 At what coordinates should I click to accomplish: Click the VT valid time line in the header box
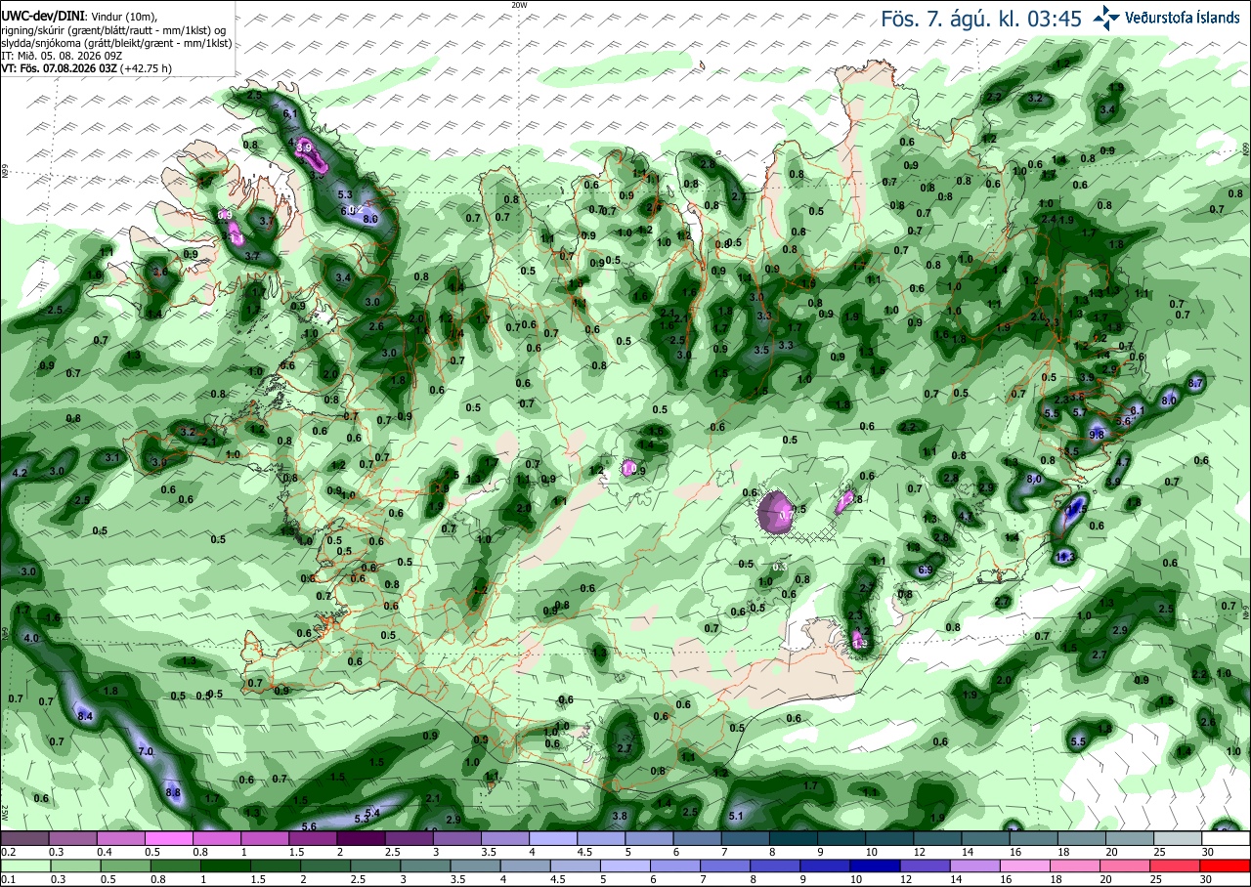pos(87,68)
